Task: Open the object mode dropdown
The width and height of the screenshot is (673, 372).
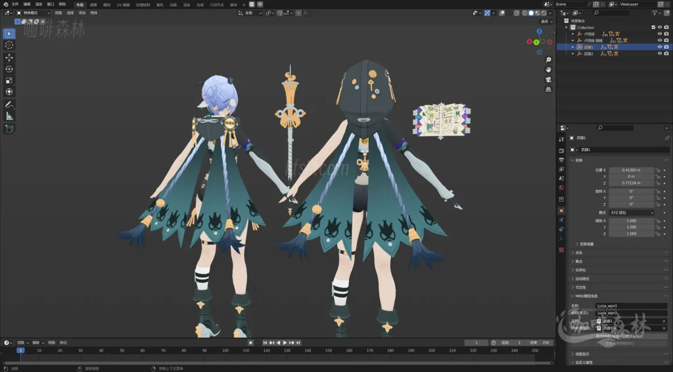Action: point(33,13)
